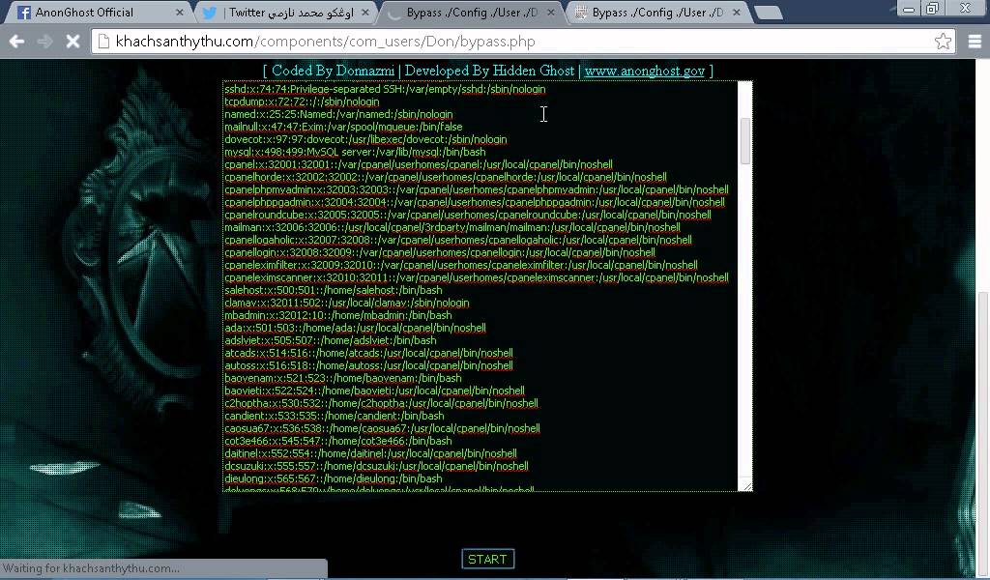Stop page loading with the X button
Image resolution: width=990 pixels, height=580 pixels.
point(73,42)
